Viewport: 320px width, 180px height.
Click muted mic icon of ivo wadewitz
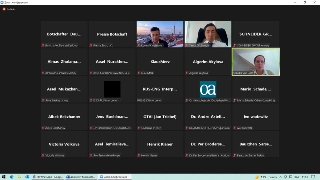pos(235,128)
